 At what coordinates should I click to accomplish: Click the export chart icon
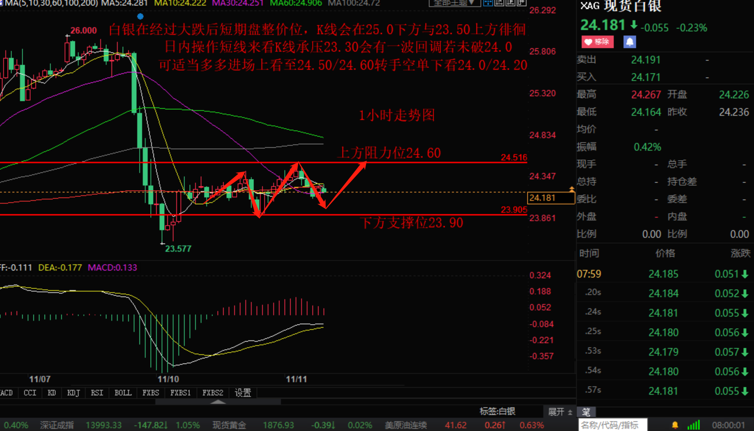[521, 3]
